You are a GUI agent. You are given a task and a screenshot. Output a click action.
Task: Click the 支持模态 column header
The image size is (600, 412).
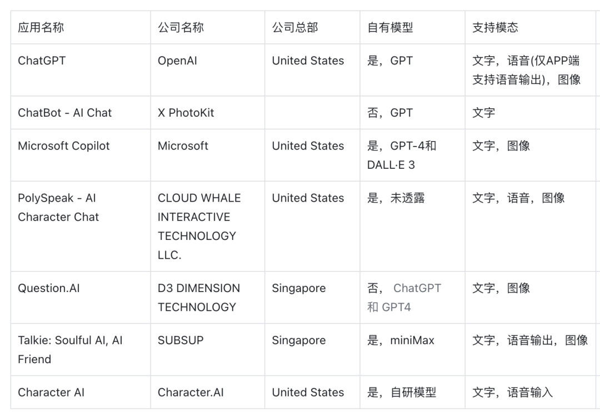(531, 28)
